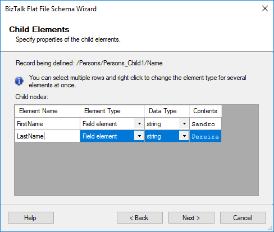Screen dimensions: 274x232
Task: Open Element Type dropdown for LastName row
Action: pos(139,136)
